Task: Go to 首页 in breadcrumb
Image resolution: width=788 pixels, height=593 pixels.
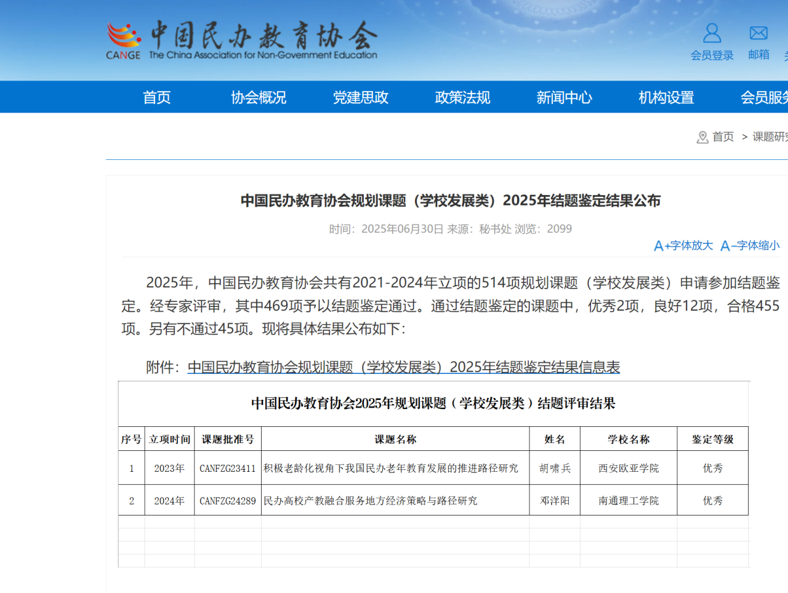Action: pyautogui.click(x=723, y=137)
